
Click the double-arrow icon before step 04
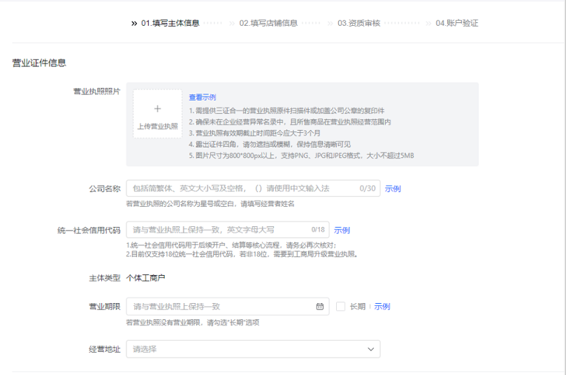[x=429, y=23]
